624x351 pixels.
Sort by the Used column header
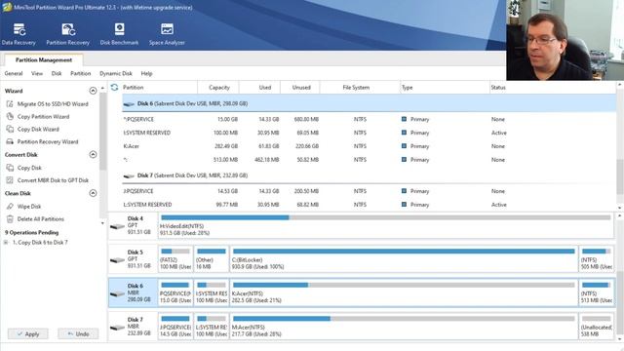point(260,87)
